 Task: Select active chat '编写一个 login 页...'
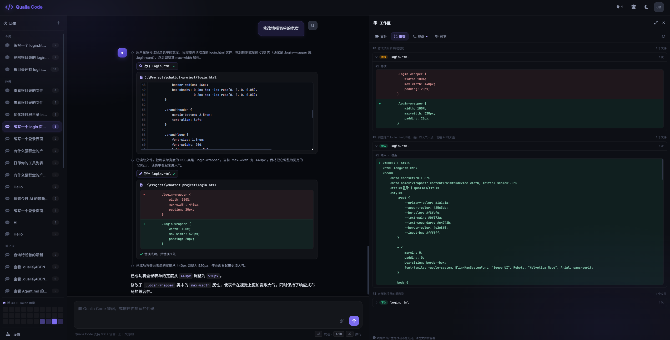tap(32, 127)
